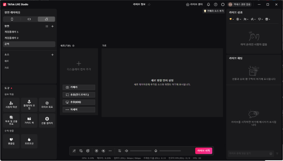This screenshot has height=161, width=283.
Task: Open the 선물 갤러리 gift gallery tool
Action: pyautogui.click(x=47, y=121)
